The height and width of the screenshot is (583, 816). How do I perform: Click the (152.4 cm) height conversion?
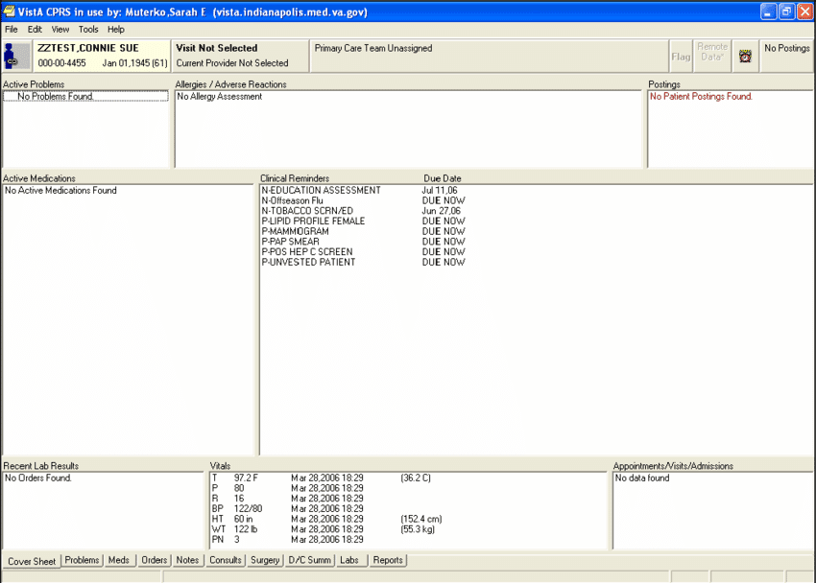421,519
